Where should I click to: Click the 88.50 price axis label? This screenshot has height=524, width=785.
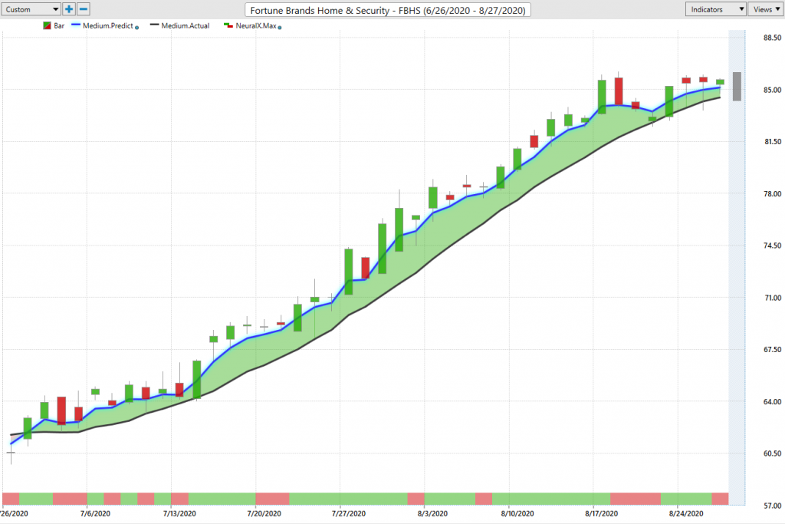click(772, 38)
